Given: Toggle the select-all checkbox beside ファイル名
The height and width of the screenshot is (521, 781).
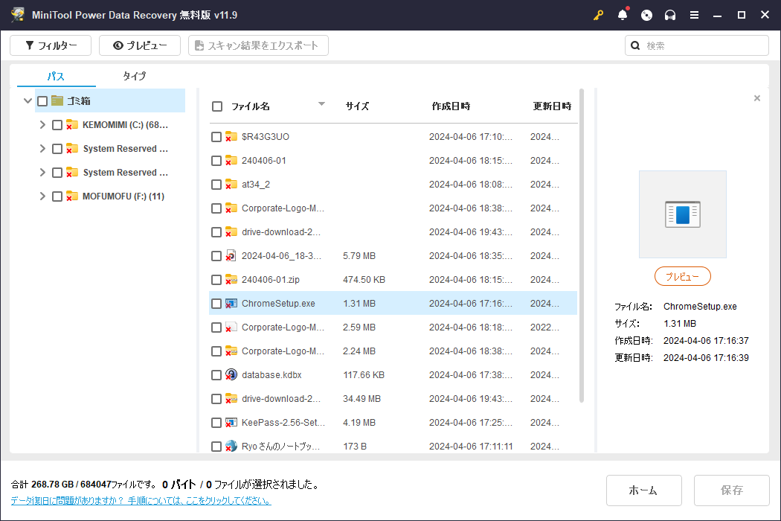Looking at the screenshot, I should coord(217,106).
